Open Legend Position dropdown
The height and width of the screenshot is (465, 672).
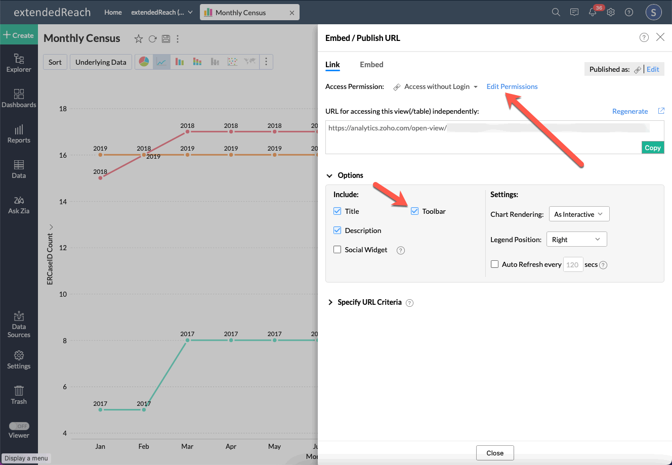[x=576, y=240]
